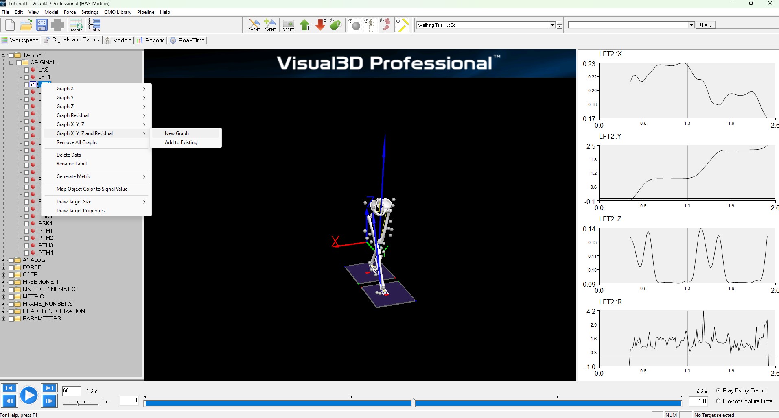779x418 pixels.
Task: Click the green up-arrow force icon
Action: (x=305, y=25)
